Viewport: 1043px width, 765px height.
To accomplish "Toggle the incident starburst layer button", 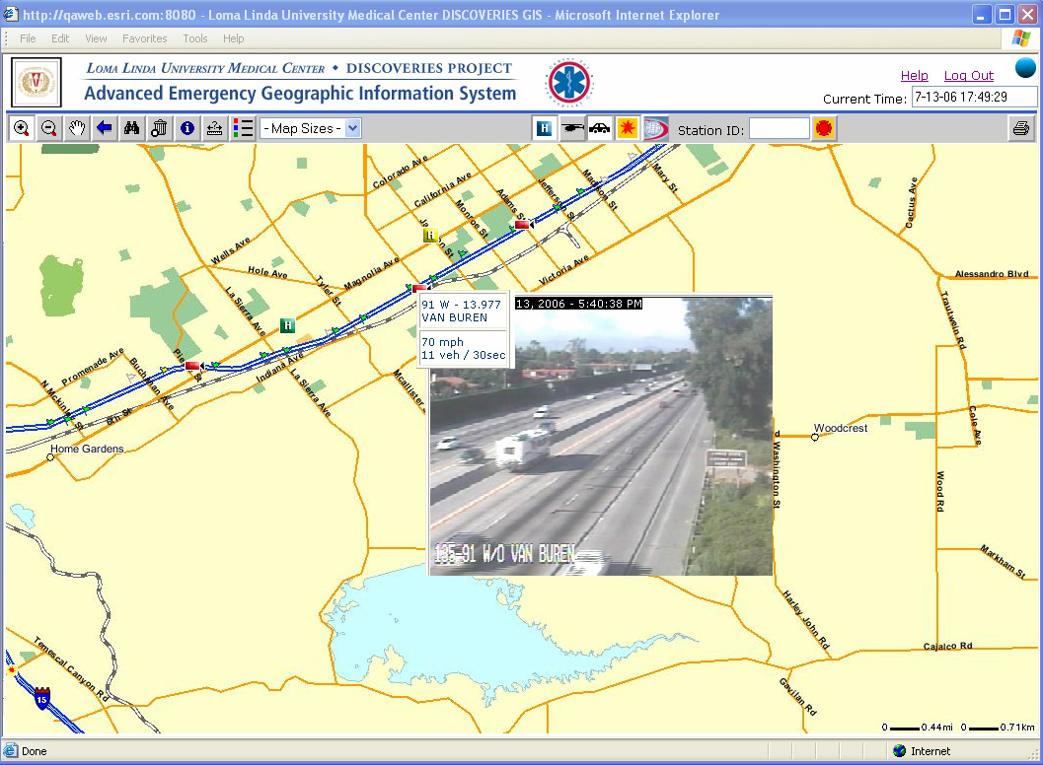I will point(627,128).
